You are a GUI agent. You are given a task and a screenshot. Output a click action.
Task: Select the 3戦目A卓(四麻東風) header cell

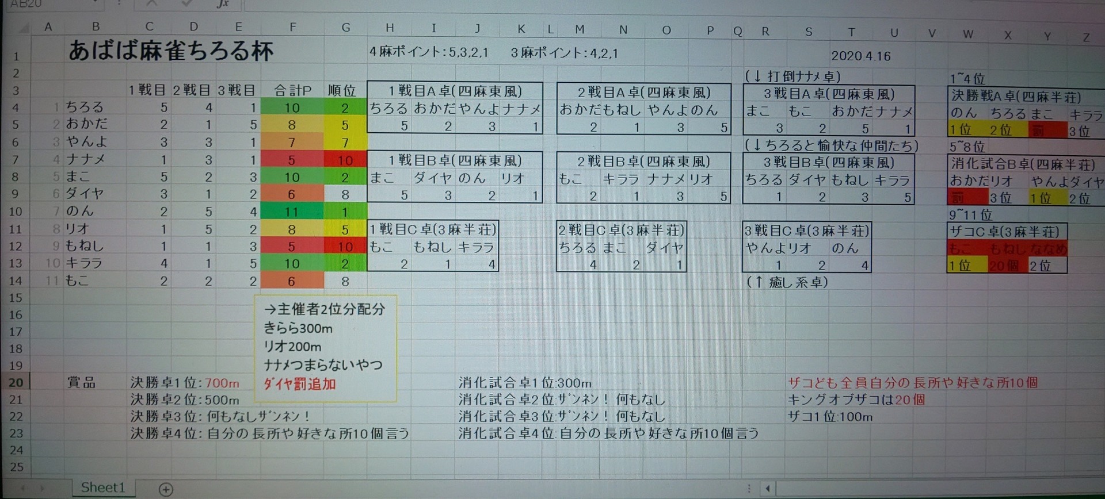pyautogui.click(x=829, y=94)
